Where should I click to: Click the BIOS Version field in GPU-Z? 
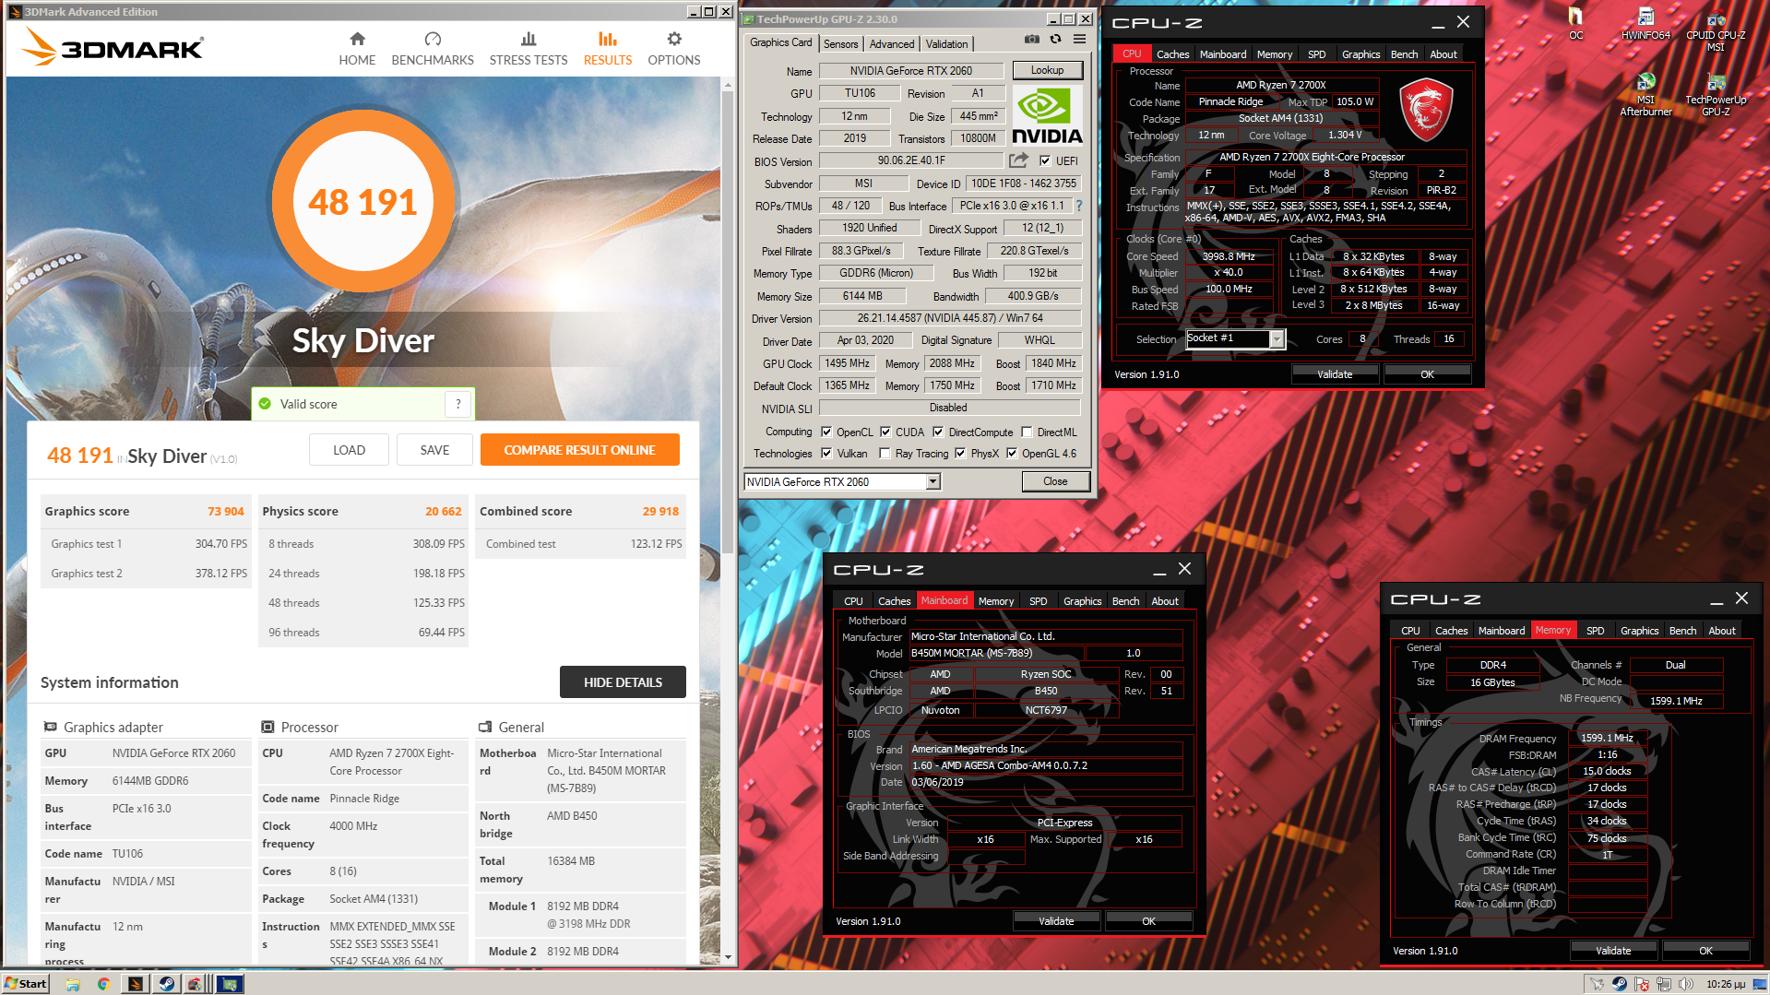point(911,160)
